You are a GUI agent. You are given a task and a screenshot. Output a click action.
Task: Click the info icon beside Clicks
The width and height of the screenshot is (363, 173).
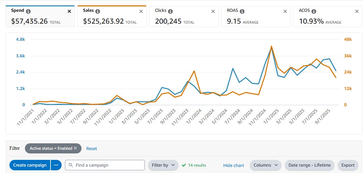tap(170, 11)
